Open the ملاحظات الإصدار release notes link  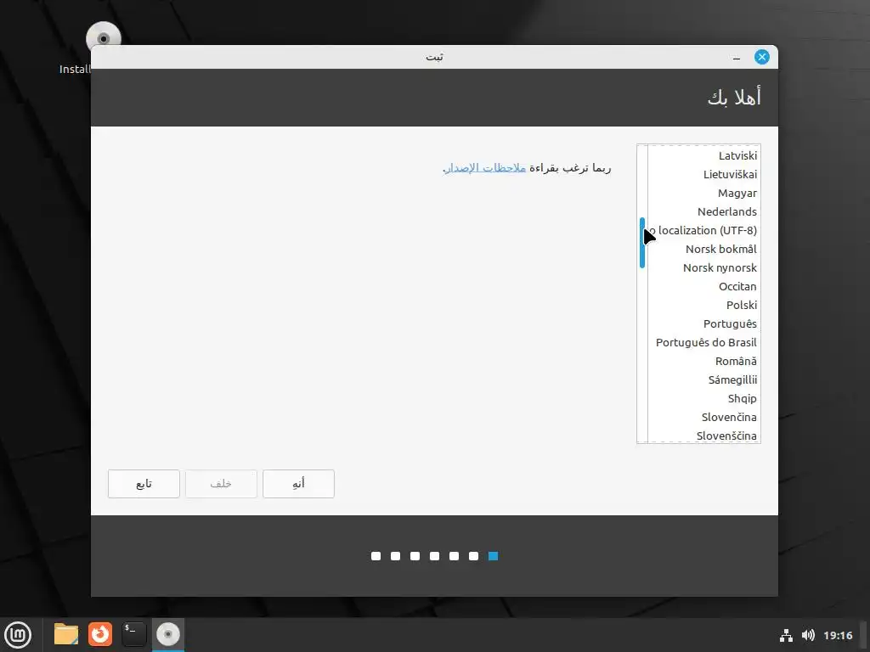pos(484,168)
